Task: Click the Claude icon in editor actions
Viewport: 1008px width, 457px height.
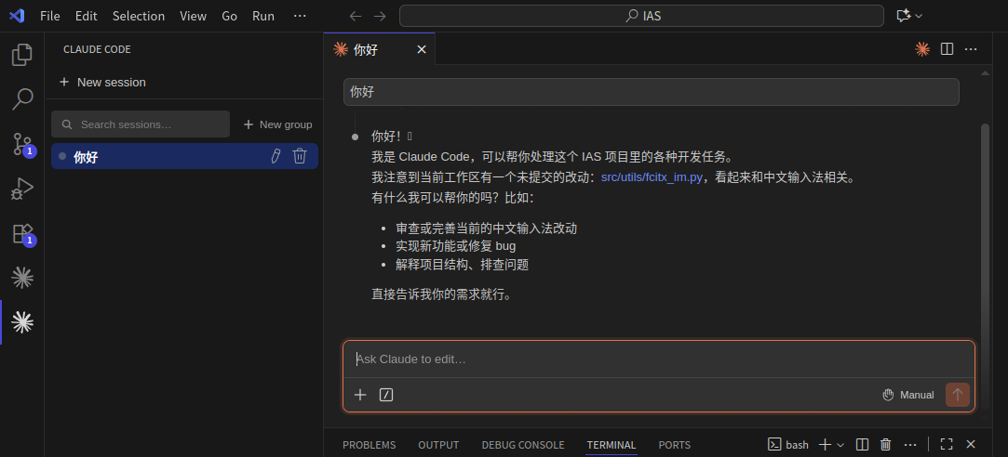Action: (x=922, y=49)
